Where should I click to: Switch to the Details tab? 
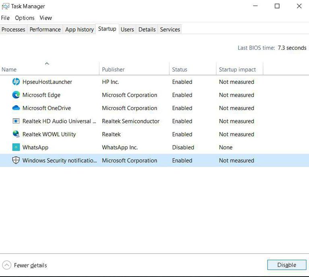coord(147,29)
